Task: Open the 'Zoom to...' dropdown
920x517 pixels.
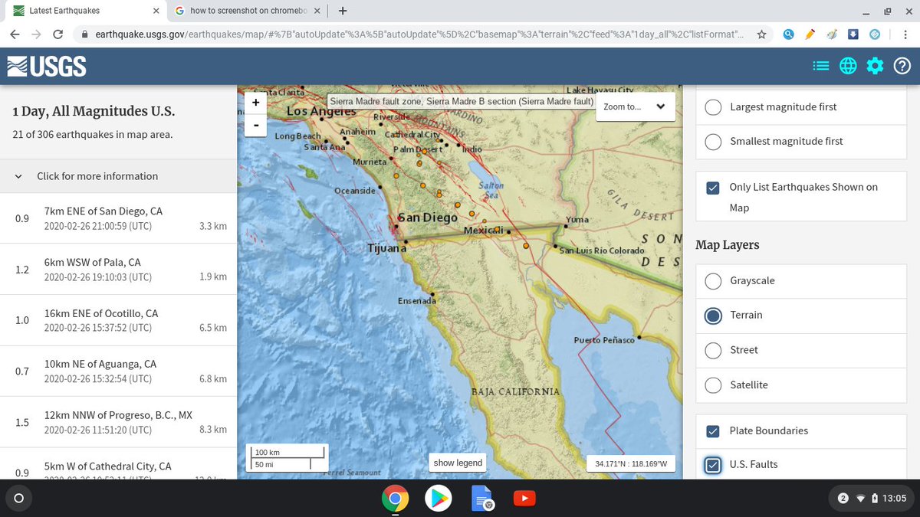Action: [635, 107]
